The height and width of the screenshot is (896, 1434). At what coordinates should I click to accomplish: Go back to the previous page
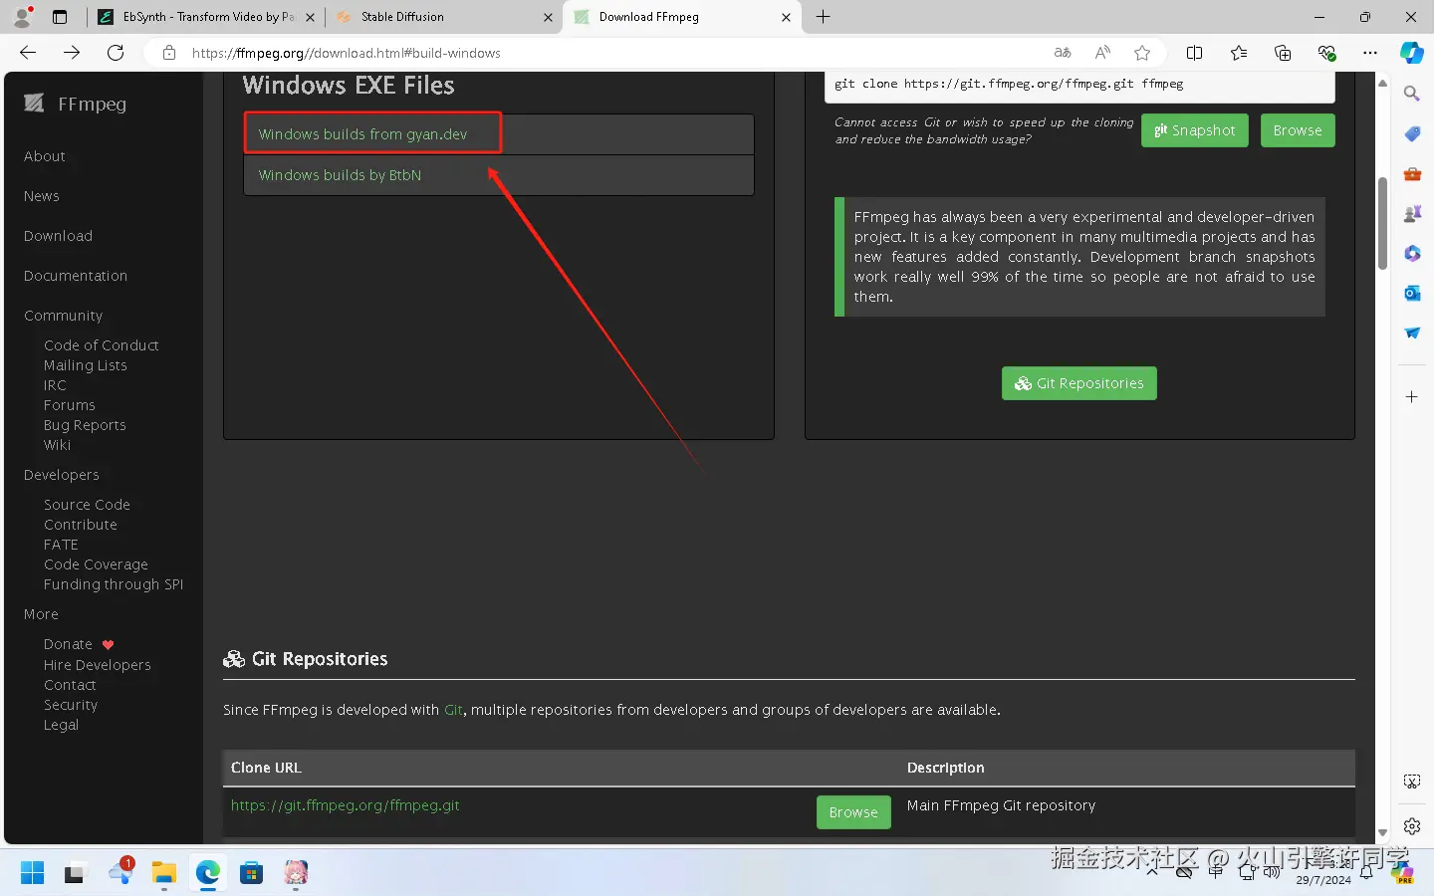click(28, 53)
